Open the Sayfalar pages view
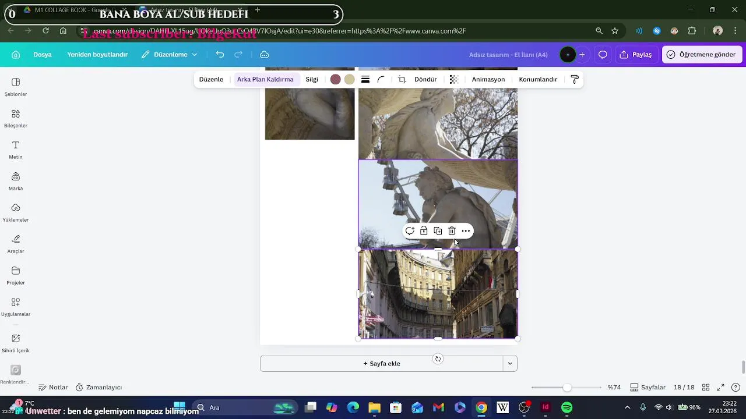The width and height of the screenshot is (746, 419). tap(648, 388)
